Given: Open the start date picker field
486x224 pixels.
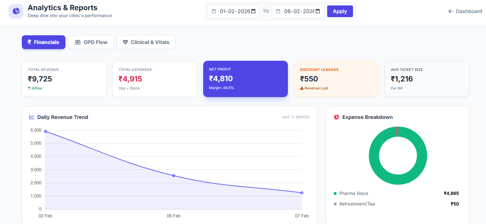Looking at the screenshot, I should point(234,11).
